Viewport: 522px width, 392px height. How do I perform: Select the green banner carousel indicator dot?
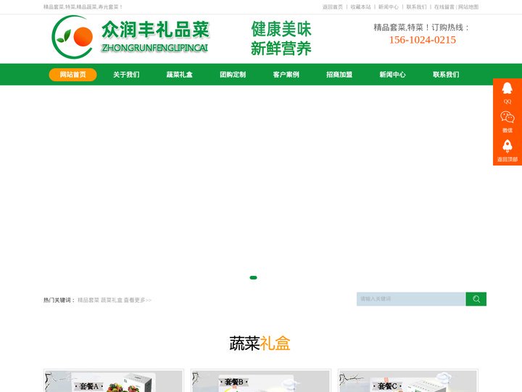[x=253, y=277]
